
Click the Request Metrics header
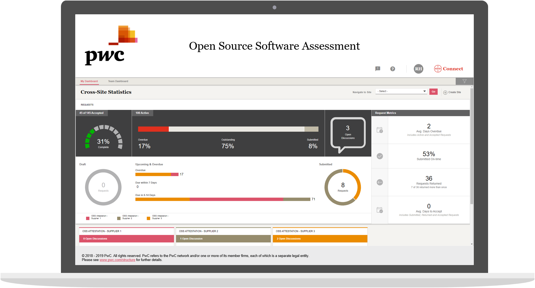point(421,113)
